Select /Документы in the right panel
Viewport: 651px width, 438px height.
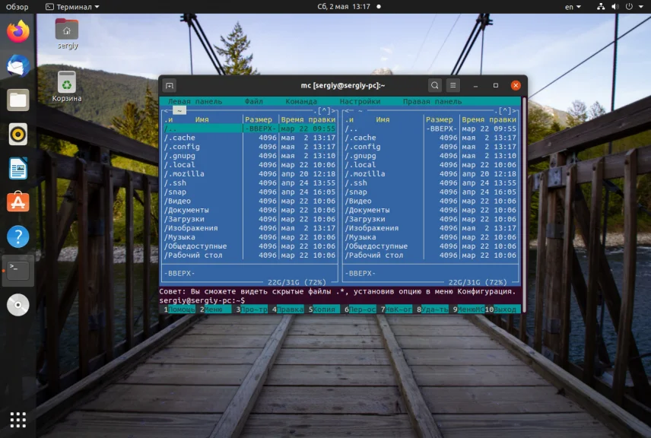click(369, 210)
